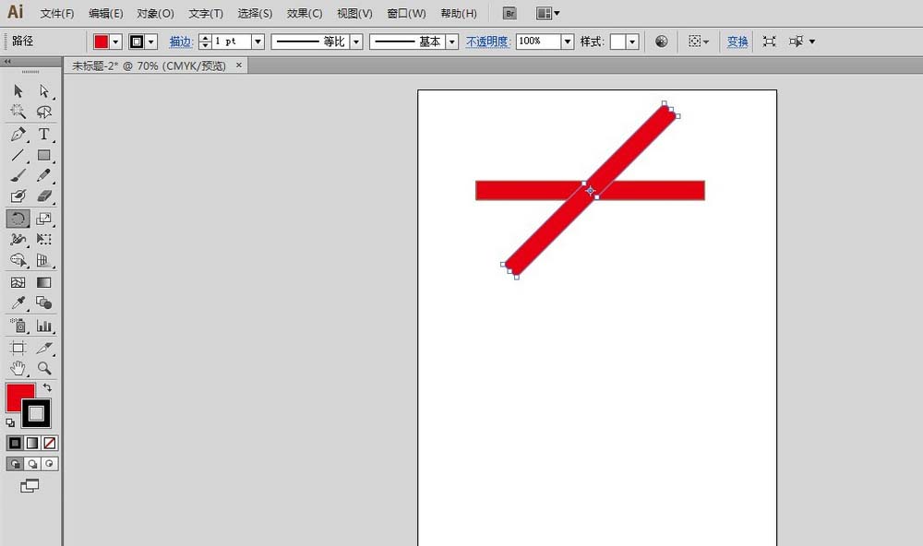Select the Direct Selection tool
The height and width of the screenshot is (546, 923).
[x=44, y=90]
